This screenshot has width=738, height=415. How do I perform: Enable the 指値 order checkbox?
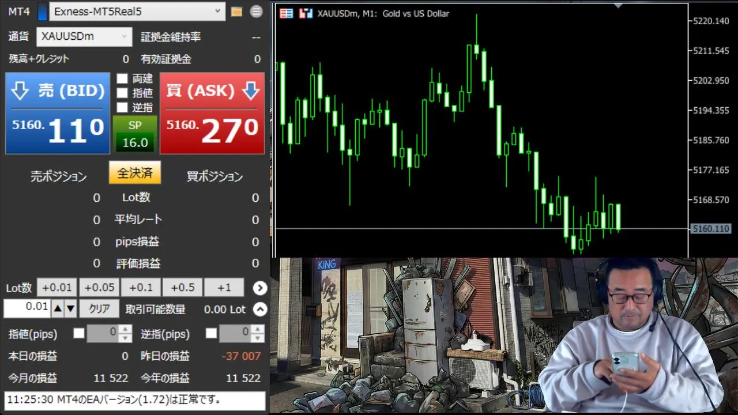122,93
